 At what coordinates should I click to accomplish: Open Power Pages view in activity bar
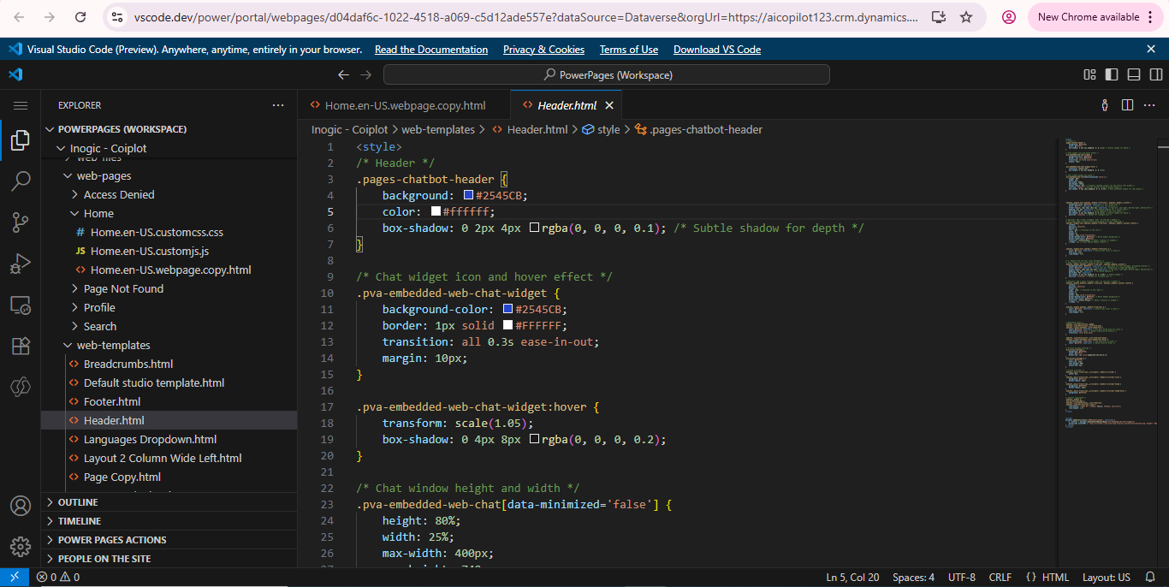tap(21, 387)
